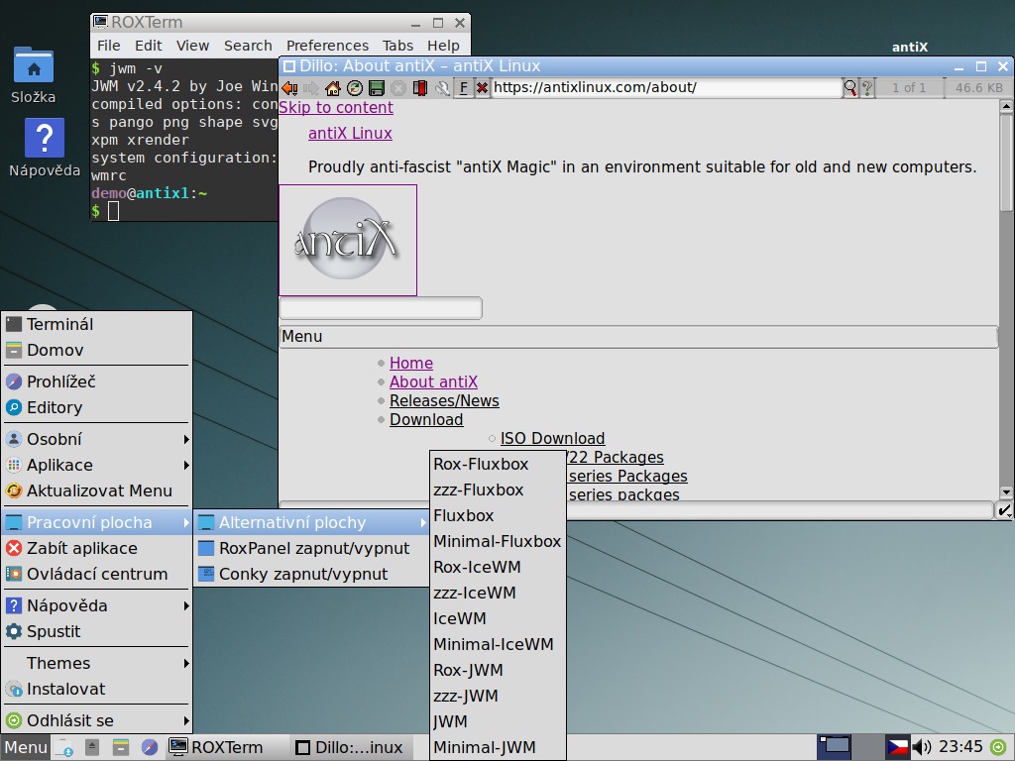Expand the Themes submenu
The height and width of the screenshot is (761, 1015).
click(x=97, y=663)
